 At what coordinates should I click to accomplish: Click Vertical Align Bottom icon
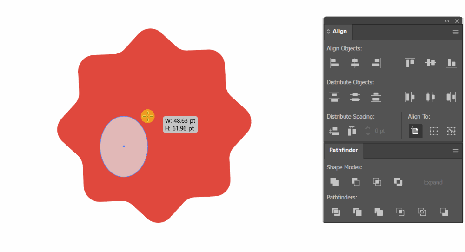point(452,63)
